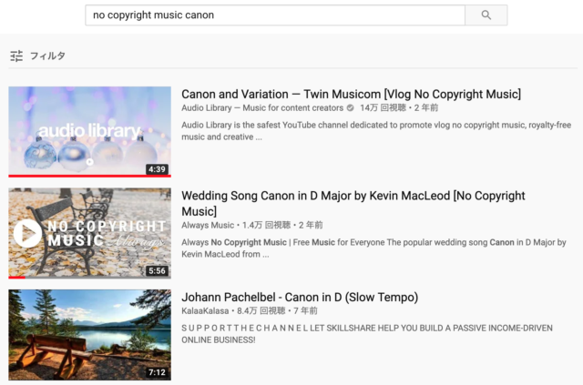
Task: Click the play circle icon on No Copyright Music thumbnail
Action: click(27, 233)
